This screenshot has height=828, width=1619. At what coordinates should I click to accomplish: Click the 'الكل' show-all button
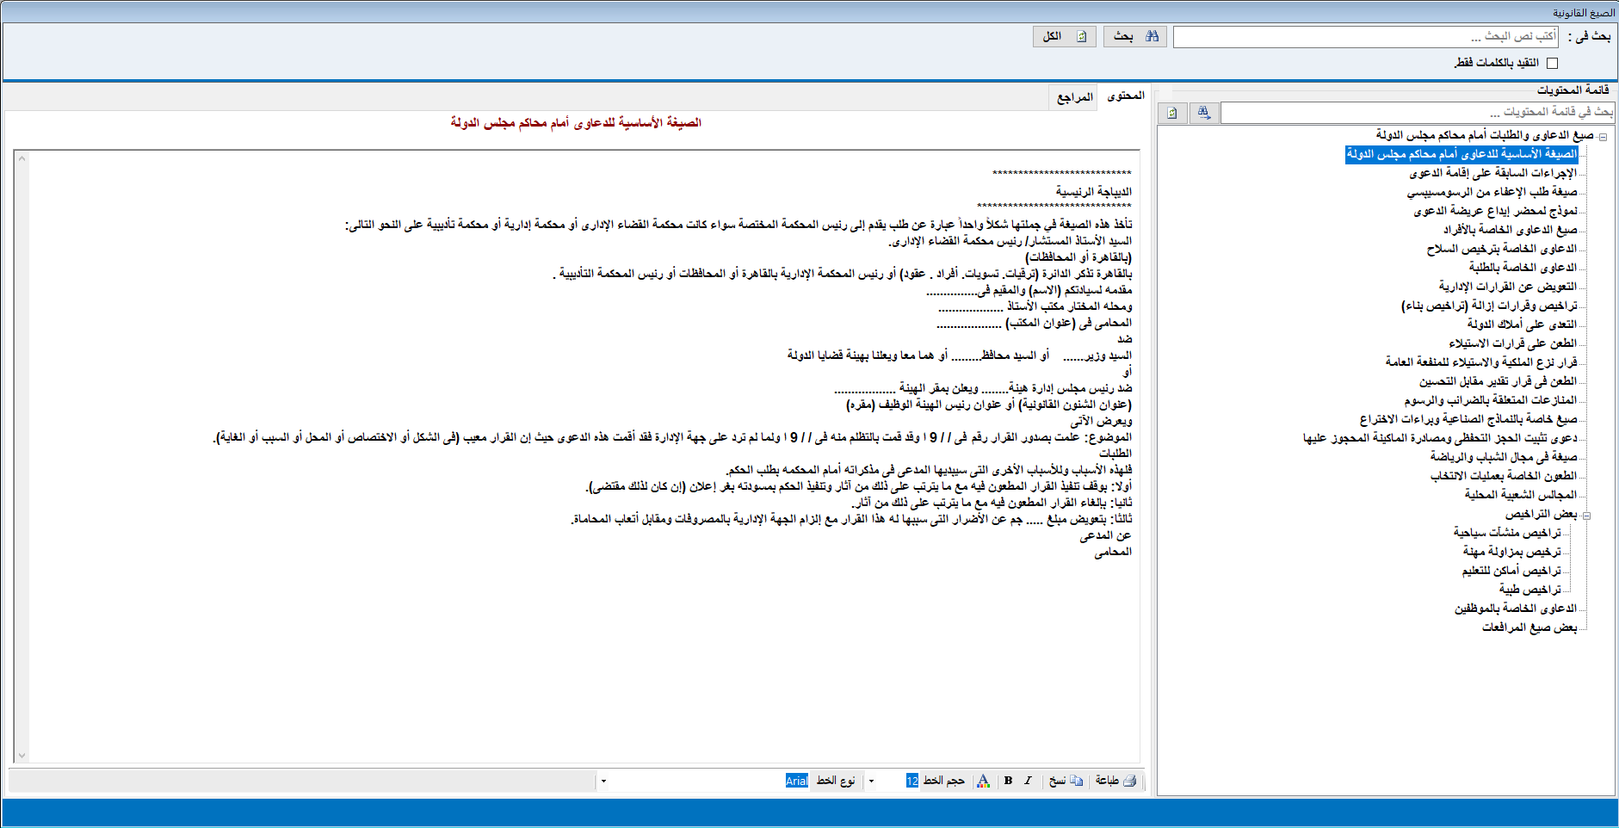click(x=1065, y=36)
